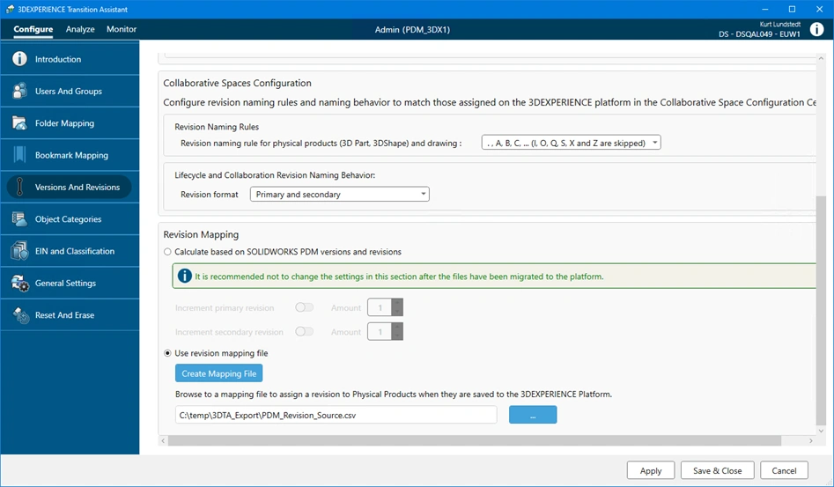Image resolution: width=834 pixels, height=487 pixels.
Task: Open the Bookmark Mapping section
Action: tap(70, 155)
